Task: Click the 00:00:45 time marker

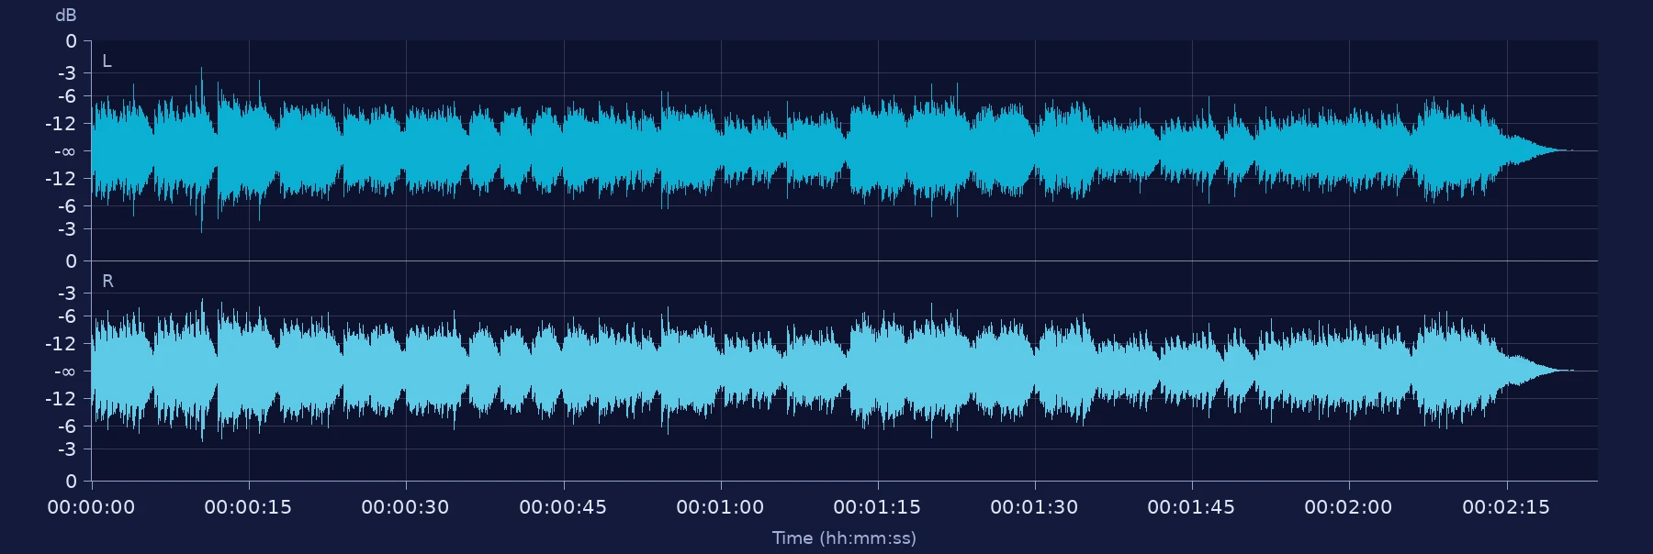Action: 563,507
